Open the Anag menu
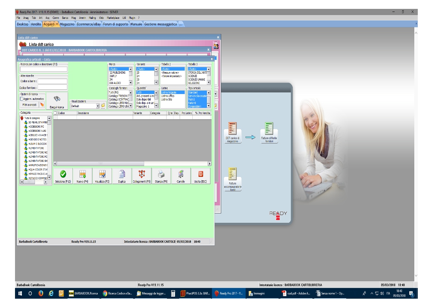This screenshot has height=306, width=432. point(26,18)
